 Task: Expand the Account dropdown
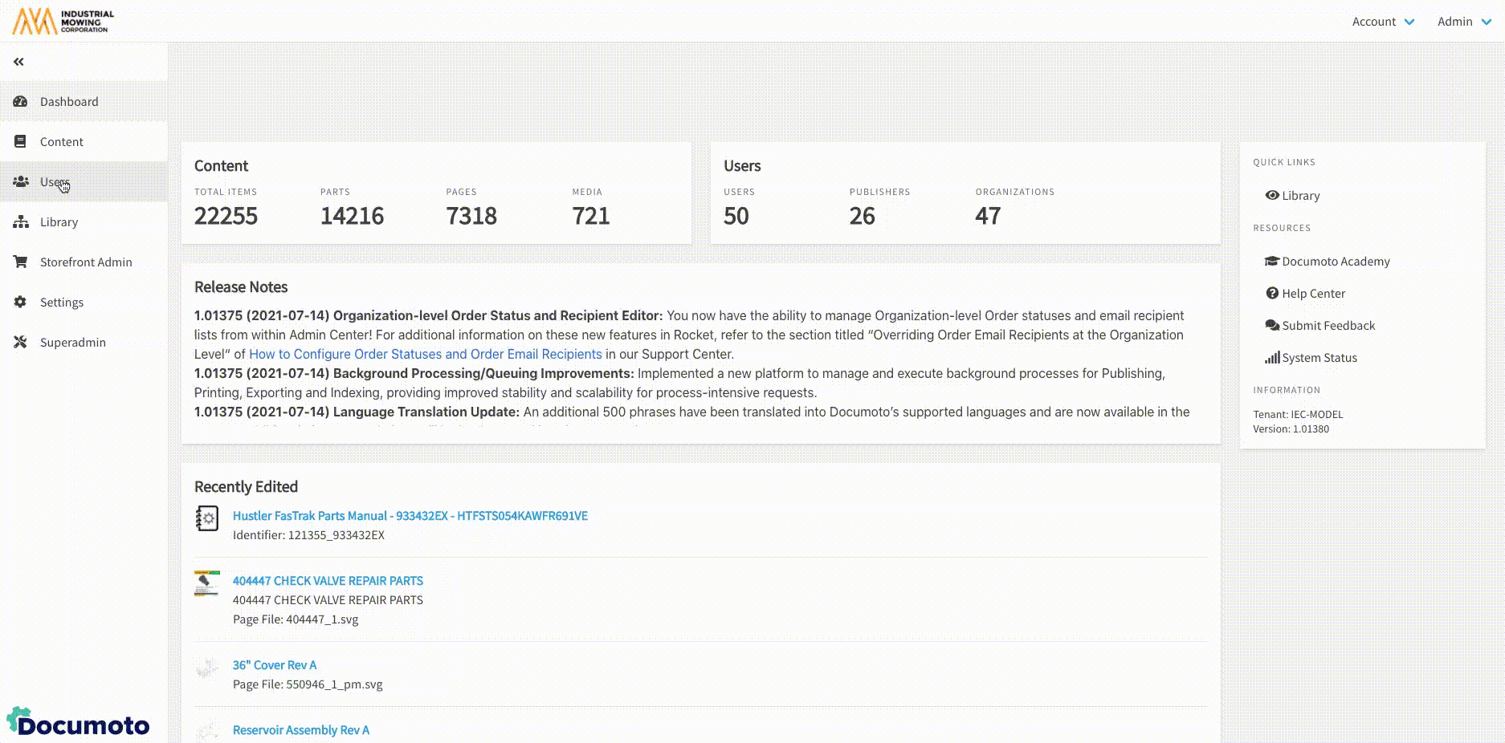1382,22
